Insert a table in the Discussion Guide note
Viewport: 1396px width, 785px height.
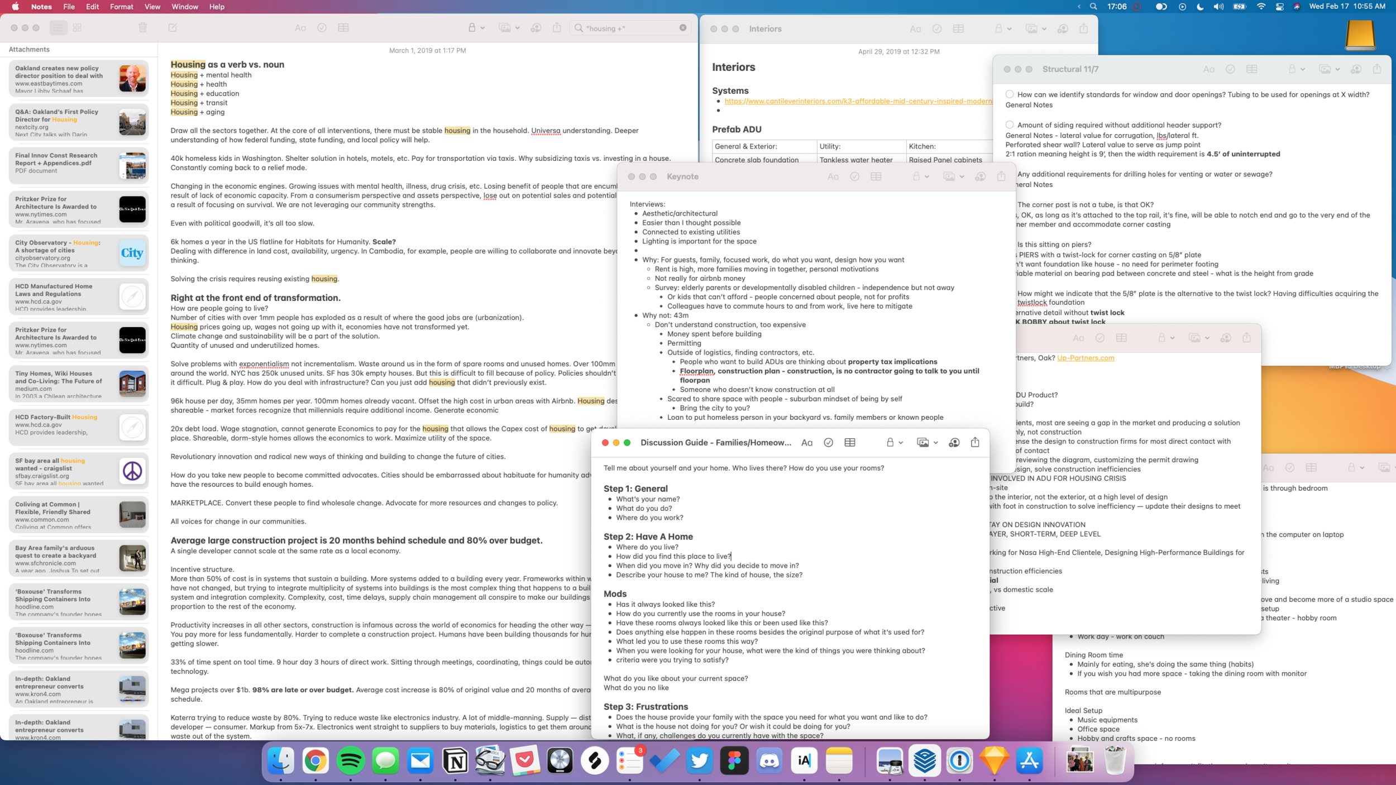click(x=850, y=443)
